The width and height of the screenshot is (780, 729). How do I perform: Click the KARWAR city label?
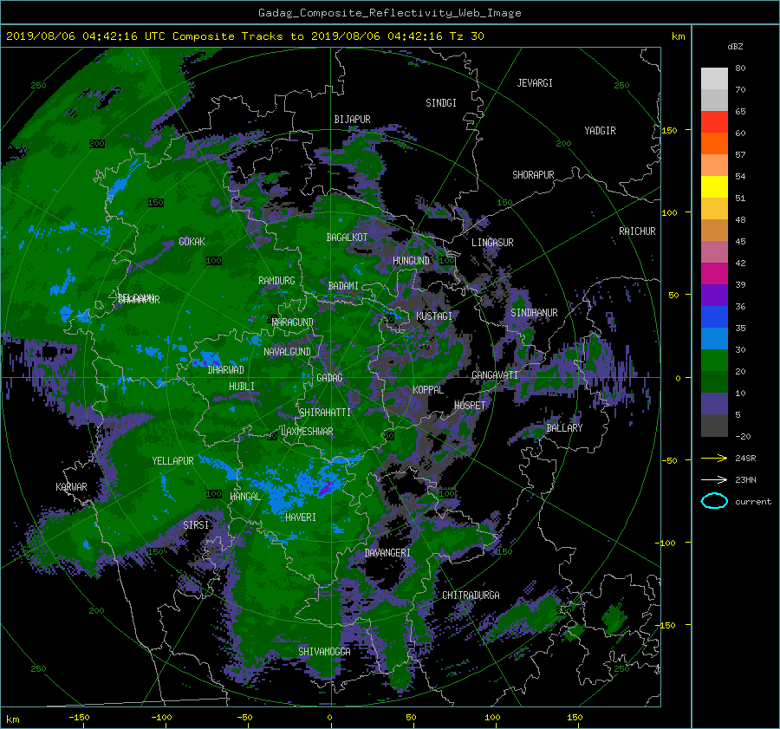pos(71,487)
